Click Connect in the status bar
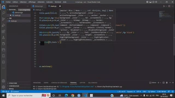 point(15,92)
